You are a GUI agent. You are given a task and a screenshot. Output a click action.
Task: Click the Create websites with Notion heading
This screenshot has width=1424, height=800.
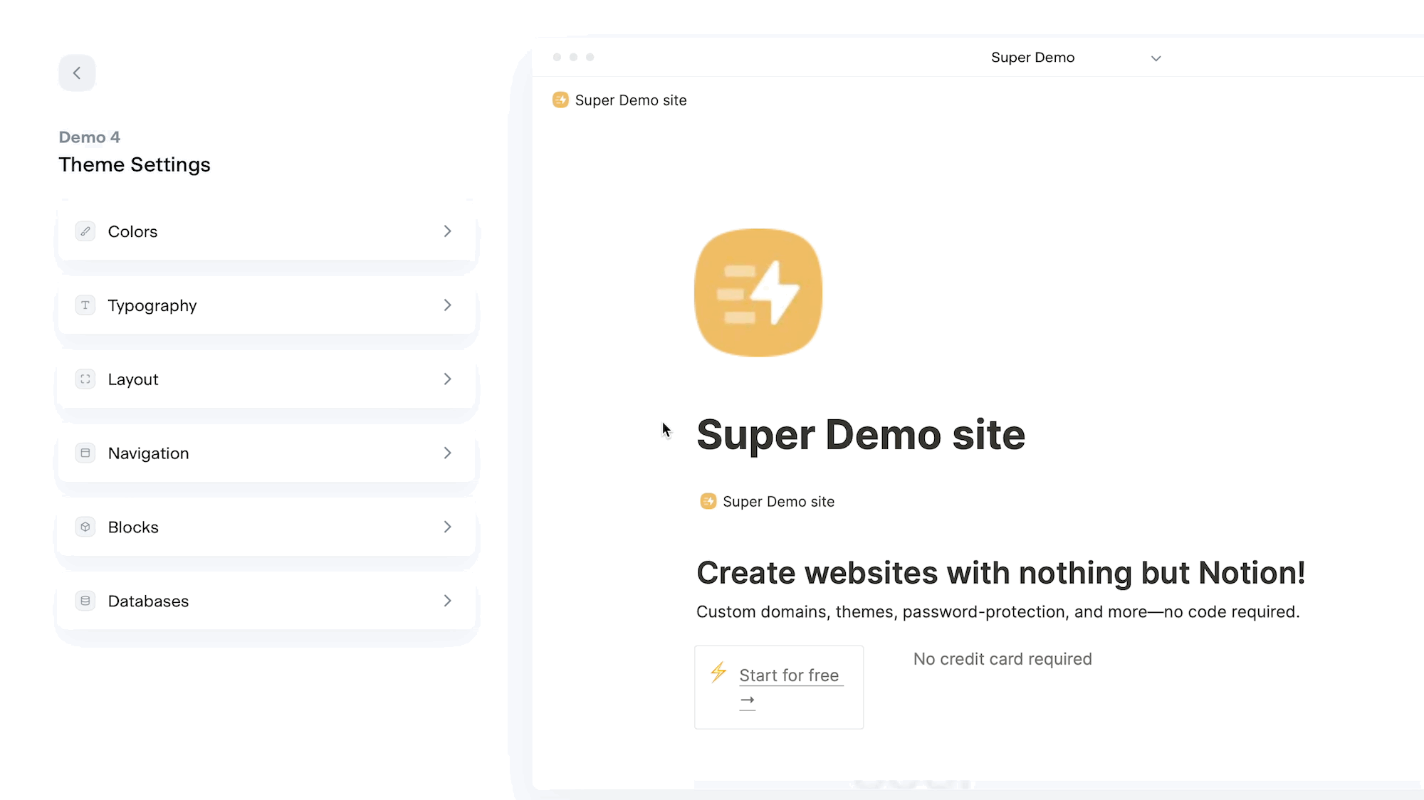click(1000, 573)
